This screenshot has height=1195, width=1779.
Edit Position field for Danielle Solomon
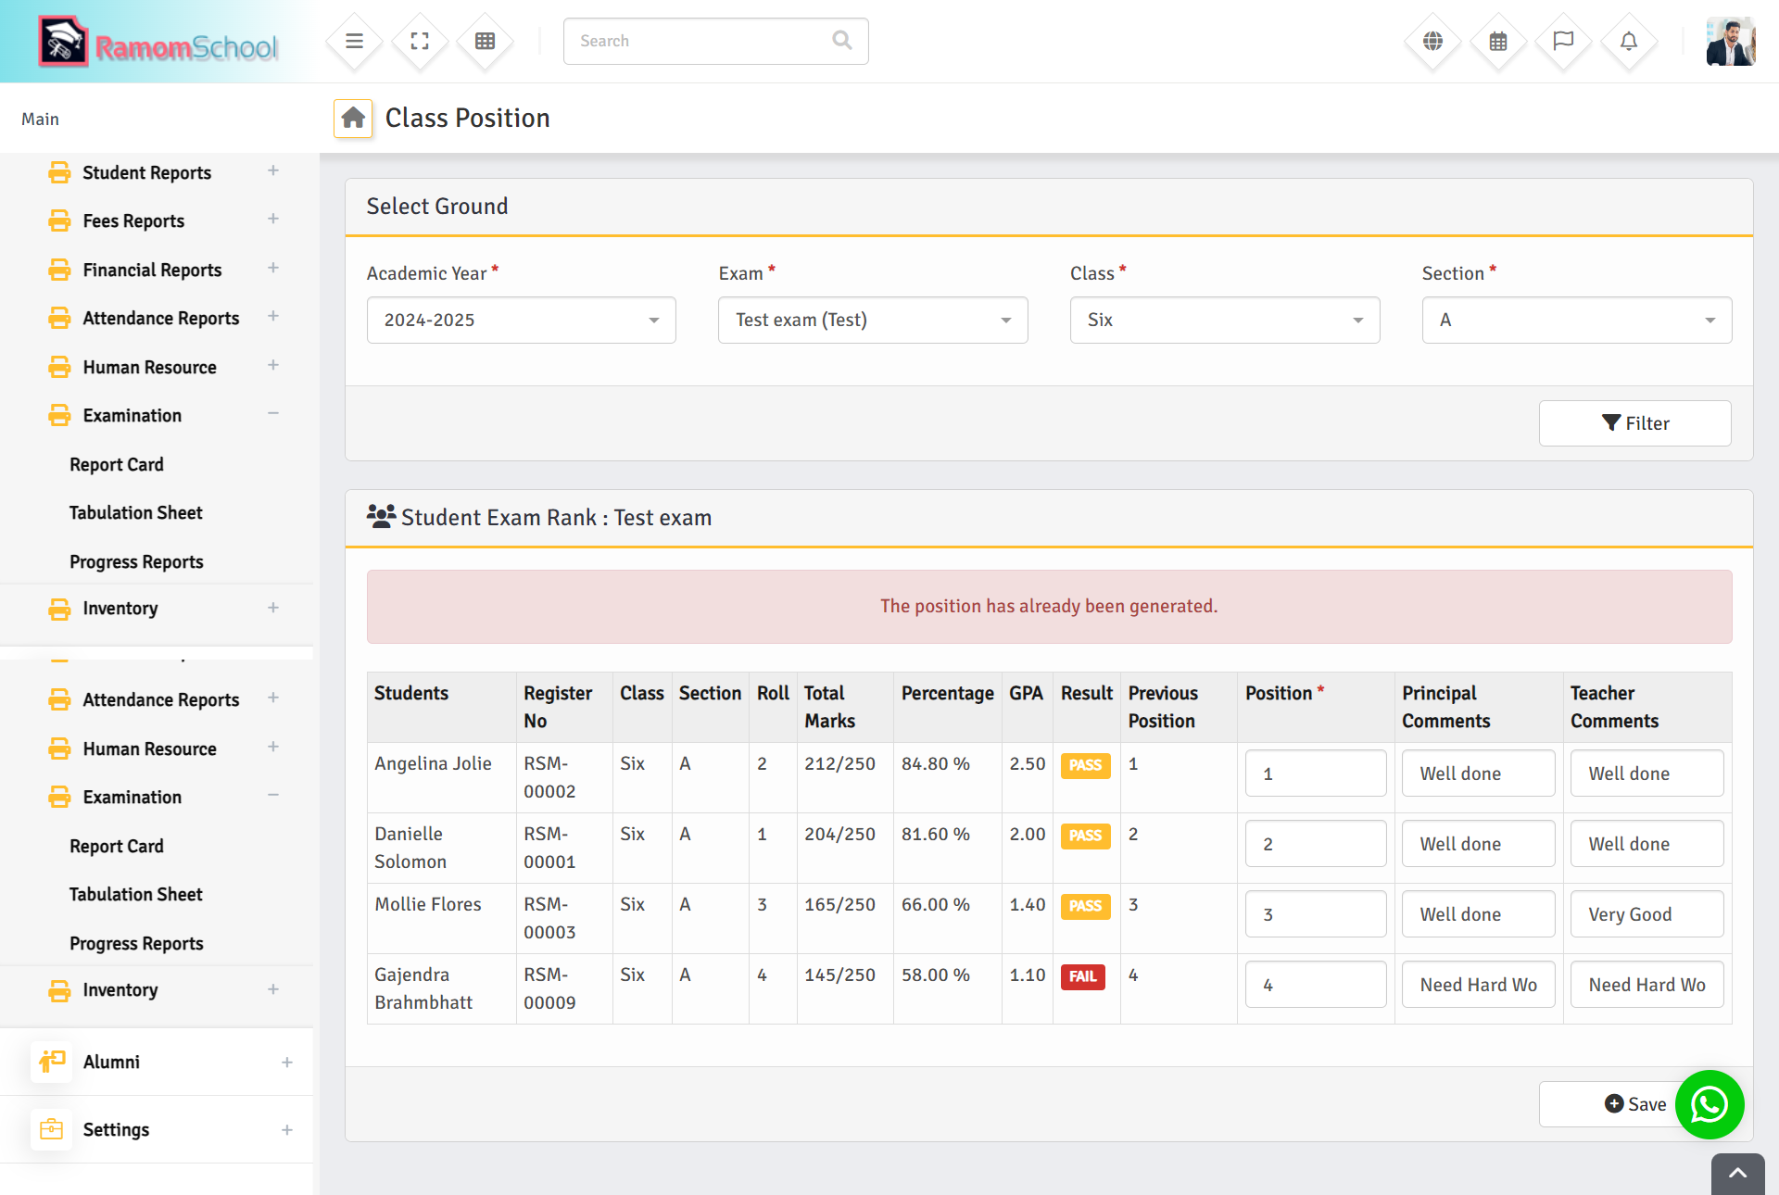coord(1316,844)
